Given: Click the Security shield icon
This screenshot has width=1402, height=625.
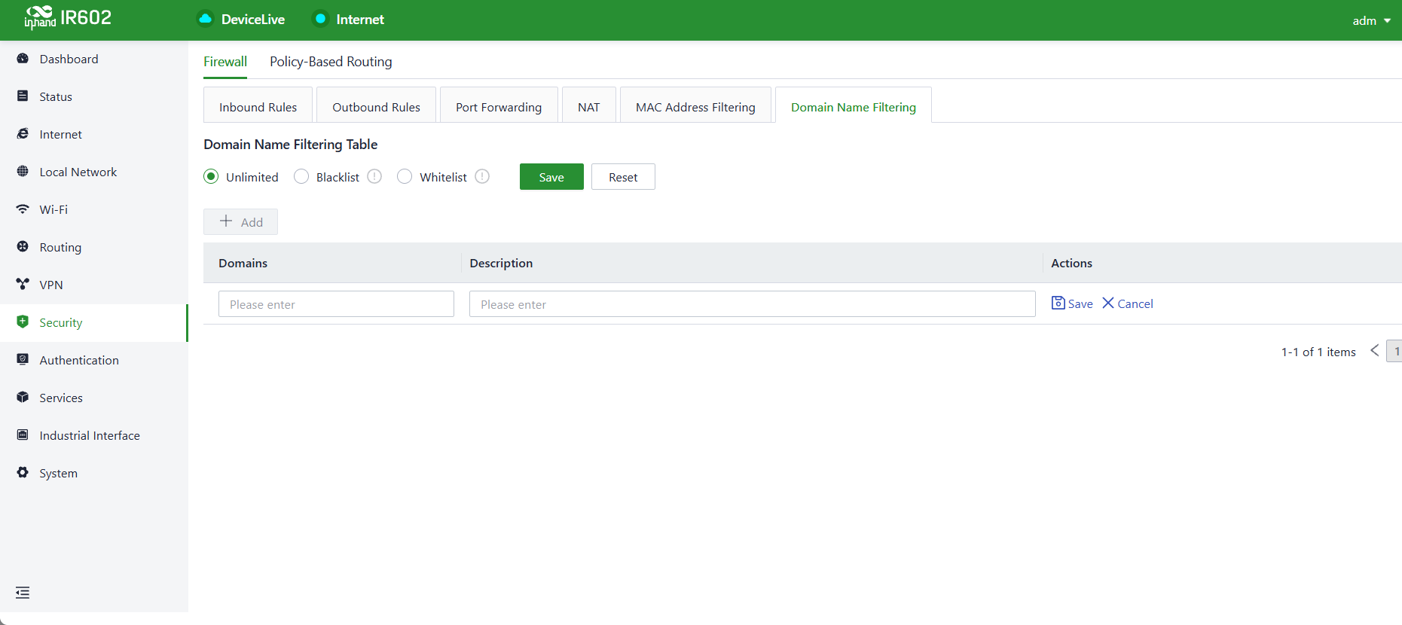Looking at the screenshot, I should coord(23,322).
